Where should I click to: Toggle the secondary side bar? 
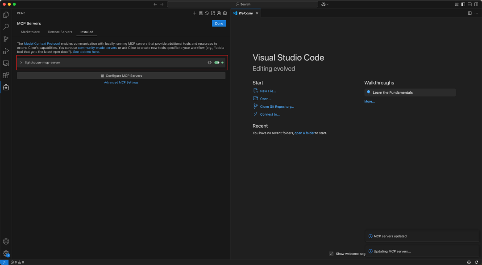(x=476, y=4)
